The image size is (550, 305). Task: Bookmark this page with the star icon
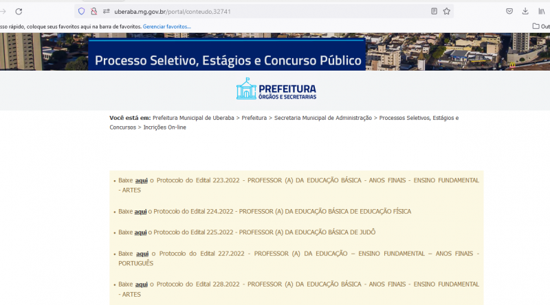pyautogui.click(x=447, y=11)
